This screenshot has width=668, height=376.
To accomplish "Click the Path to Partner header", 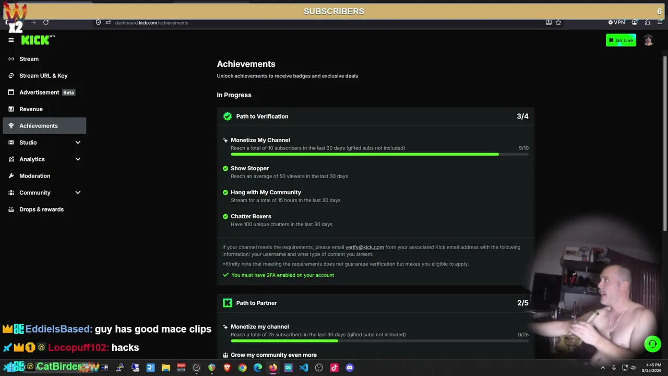I will click(x=376, y=303).
